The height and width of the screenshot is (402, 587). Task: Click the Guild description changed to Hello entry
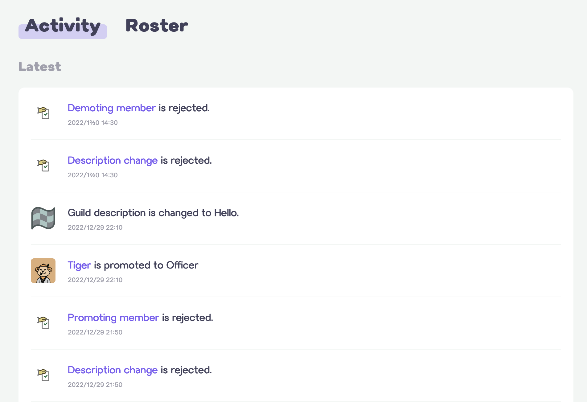coord(153,213)
